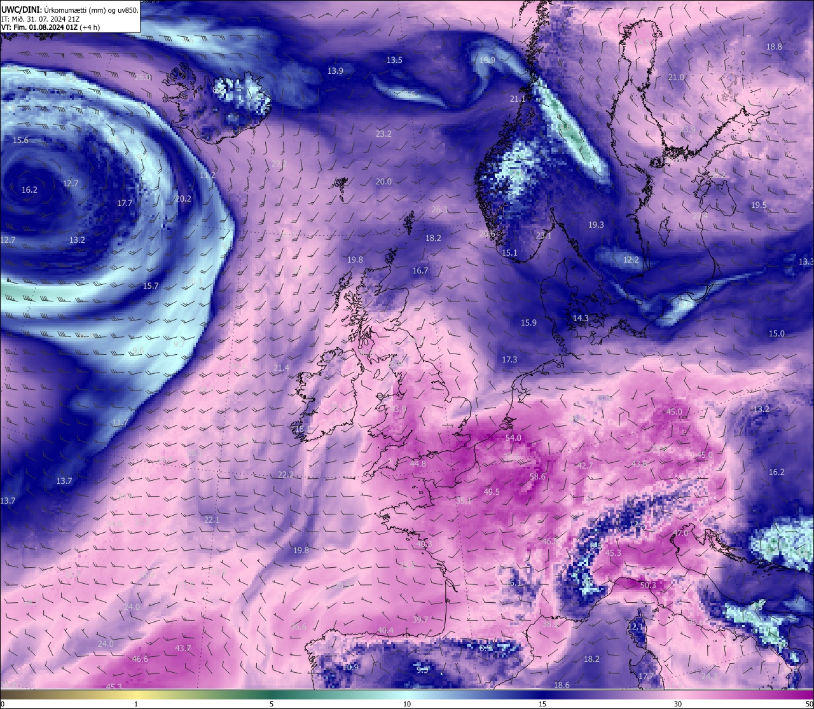Click the 23.2 value label
This screenshot has width=814, height=709.
pyautogui.click(x=383, y=134)
